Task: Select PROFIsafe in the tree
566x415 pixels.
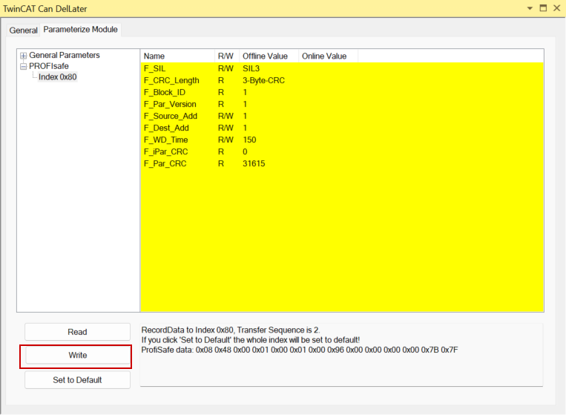Action: [49, 66]
